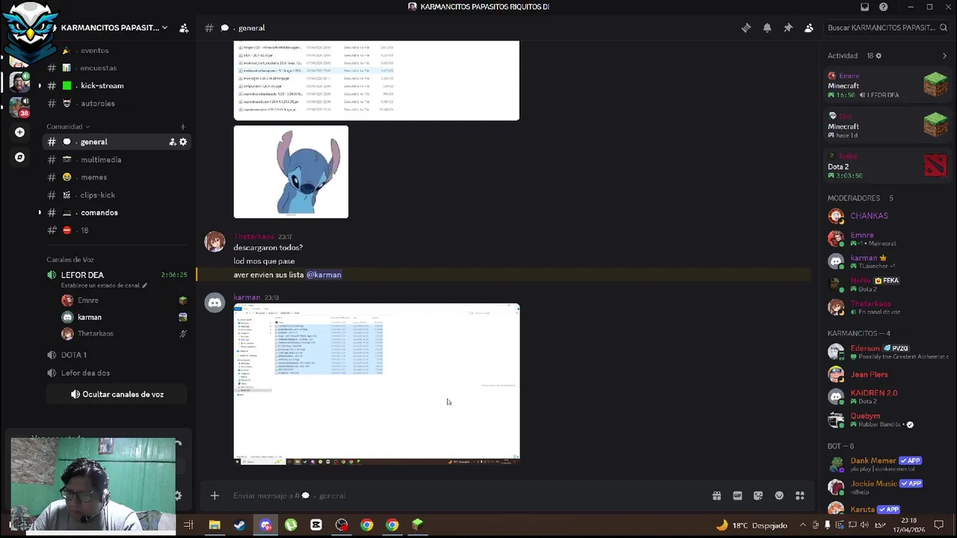The height and width of the screenshot is (538, 957).
Task: Open Actividad settings gear icon
Action: (x=878, y=56)
